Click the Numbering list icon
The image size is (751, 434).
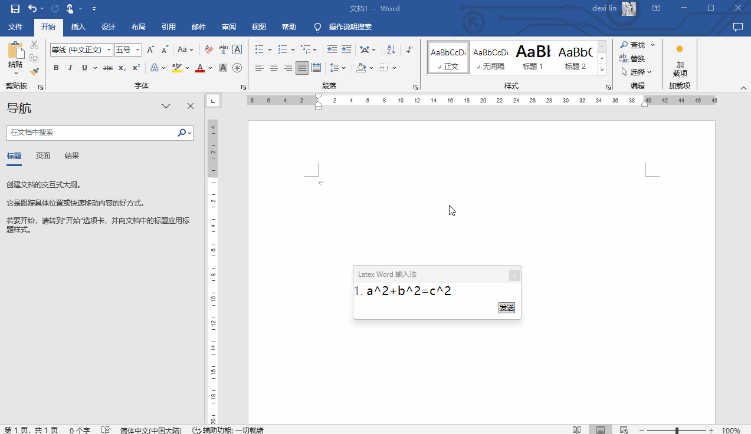283,50
